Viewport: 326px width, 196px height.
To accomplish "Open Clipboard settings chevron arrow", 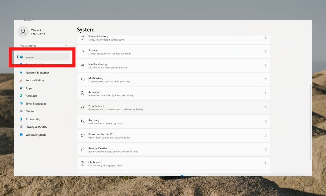I will coord(266,163).
